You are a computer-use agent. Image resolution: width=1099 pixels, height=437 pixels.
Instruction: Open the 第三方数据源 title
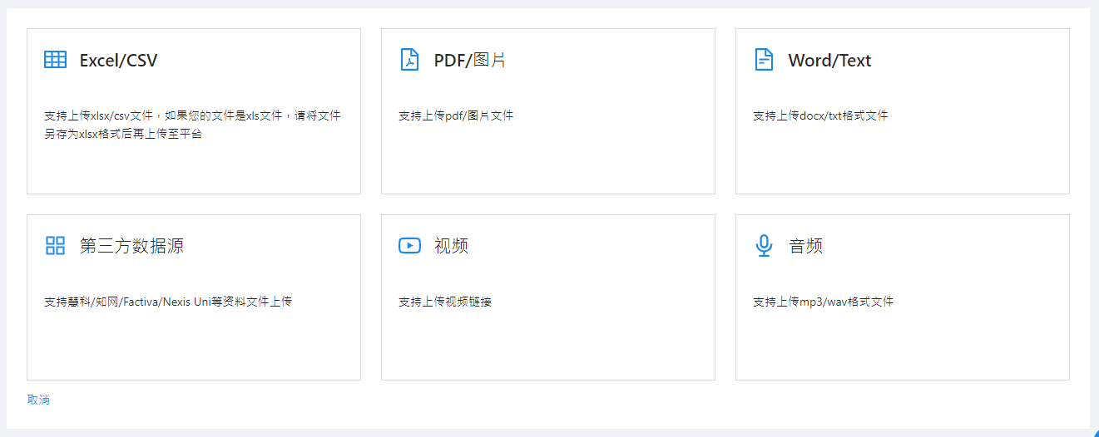pos(131,246)
